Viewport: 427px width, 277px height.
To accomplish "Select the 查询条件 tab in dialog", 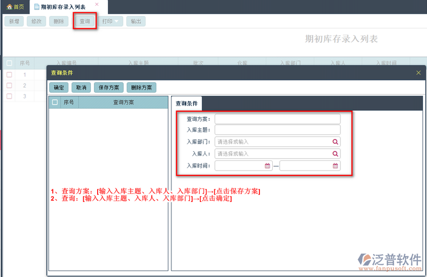I will pos(186,103).
